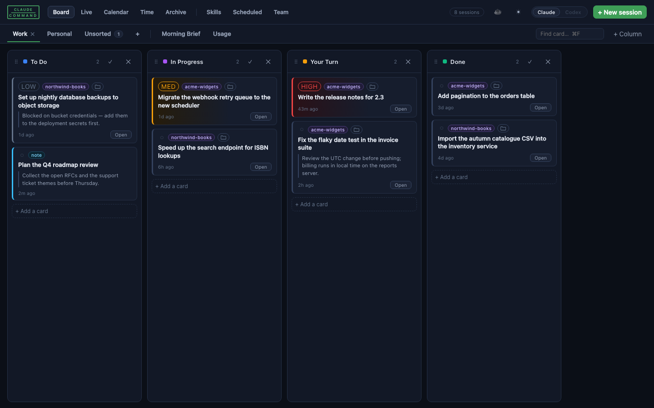Click the drag handle of To Do column

coord(16,62)
